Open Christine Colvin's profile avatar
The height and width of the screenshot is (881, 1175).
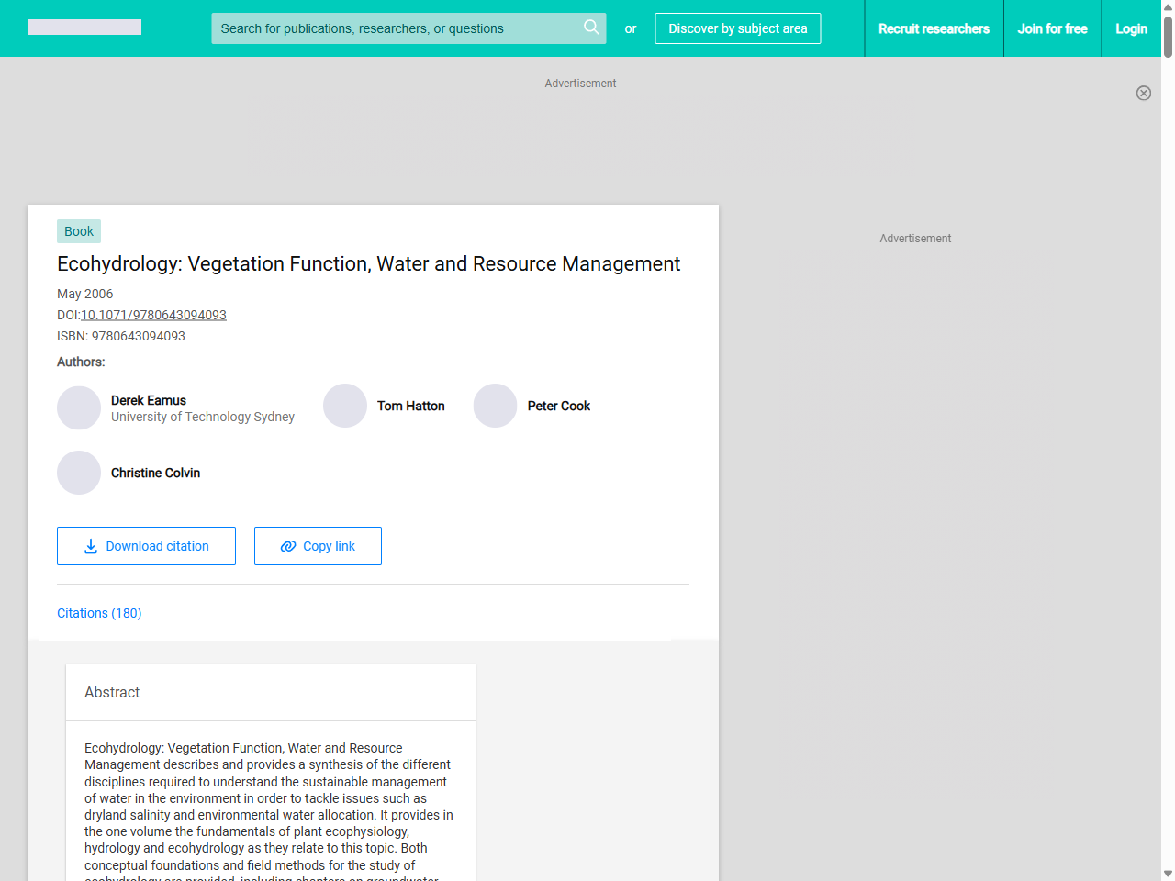click(x=78, y=472)
